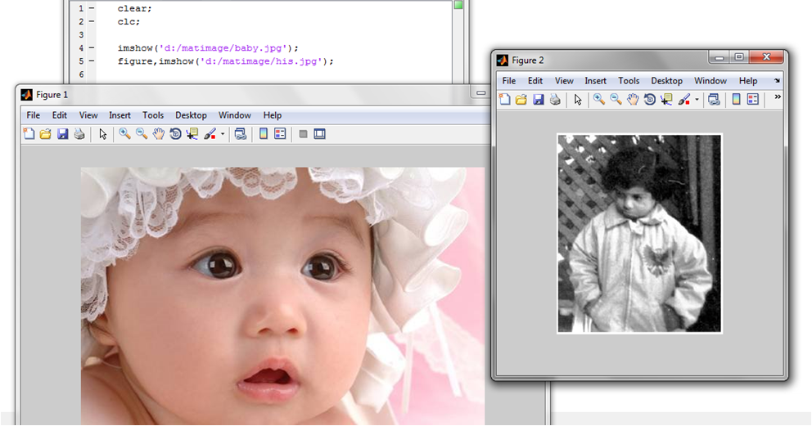
Task: Activate Zoom In tool in Figure 2
Action: (x=598, y=99)
